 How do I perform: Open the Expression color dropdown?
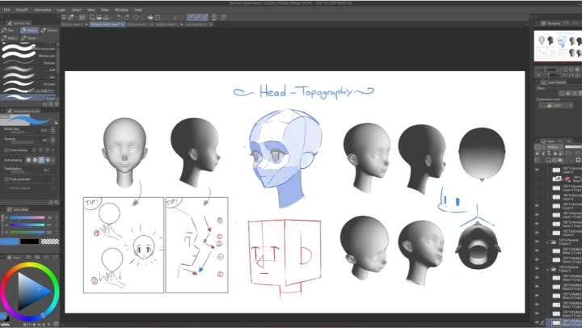pyautogui.click(x=555, y=105)
